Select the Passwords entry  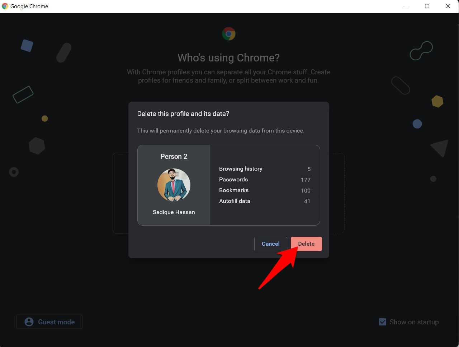233,180
